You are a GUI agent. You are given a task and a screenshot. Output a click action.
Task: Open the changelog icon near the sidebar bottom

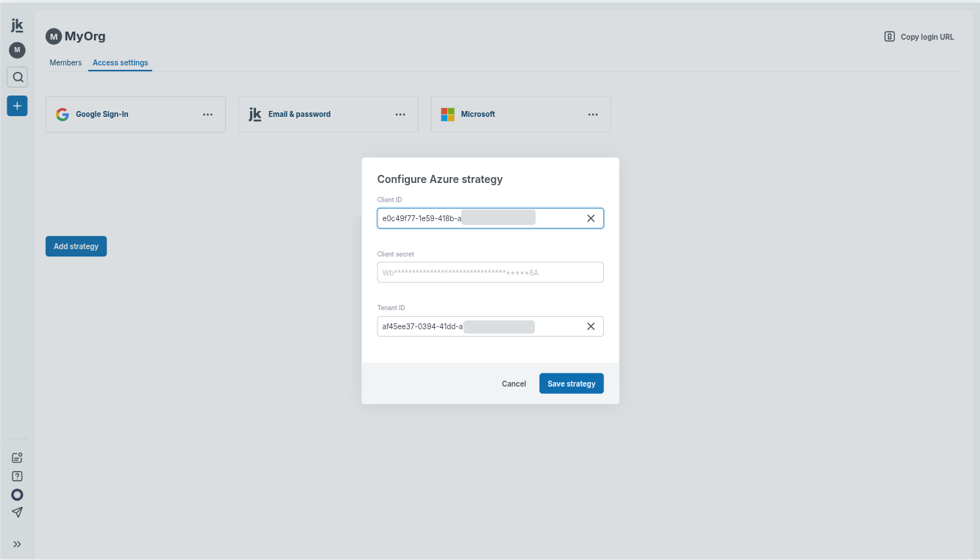(16, 457)
